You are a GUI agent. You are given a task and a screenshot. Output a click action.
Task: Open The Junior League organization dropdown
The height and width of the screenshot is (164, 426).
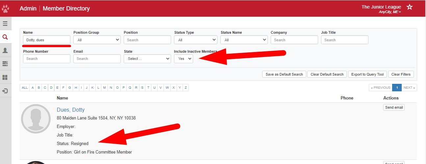(x=381, y=9)
